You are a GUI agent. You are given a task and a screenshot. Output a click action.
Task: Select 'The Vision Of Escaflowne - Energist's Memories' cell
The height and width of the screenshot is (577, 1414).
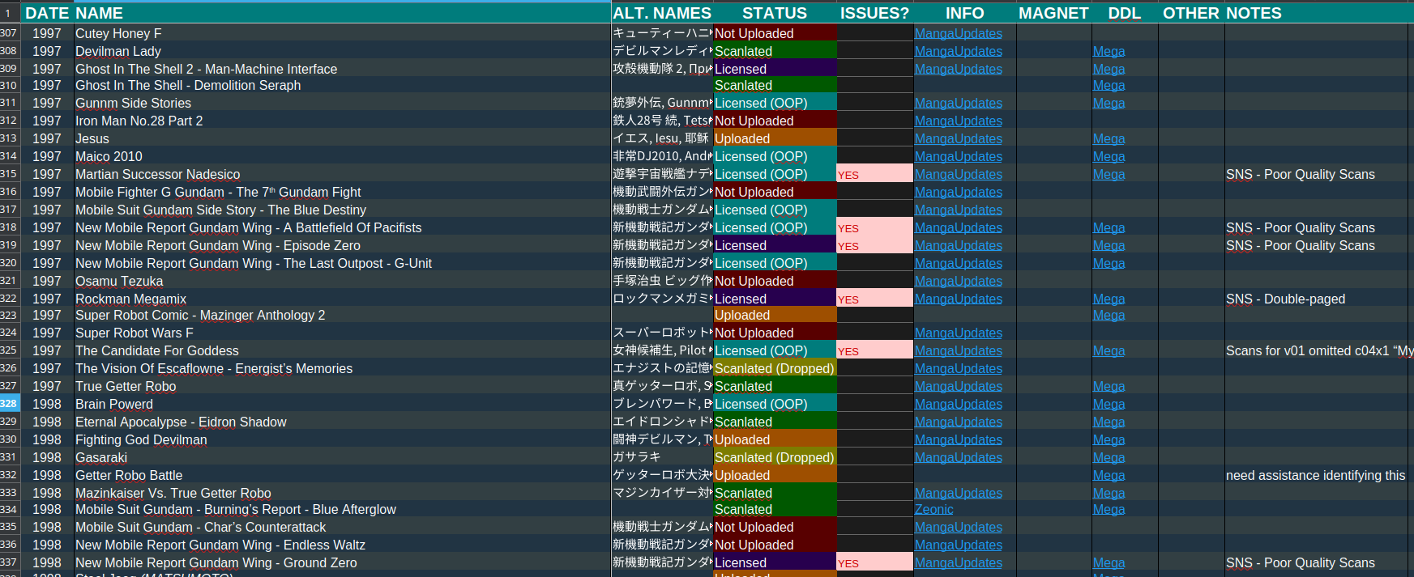coord(342,368)
